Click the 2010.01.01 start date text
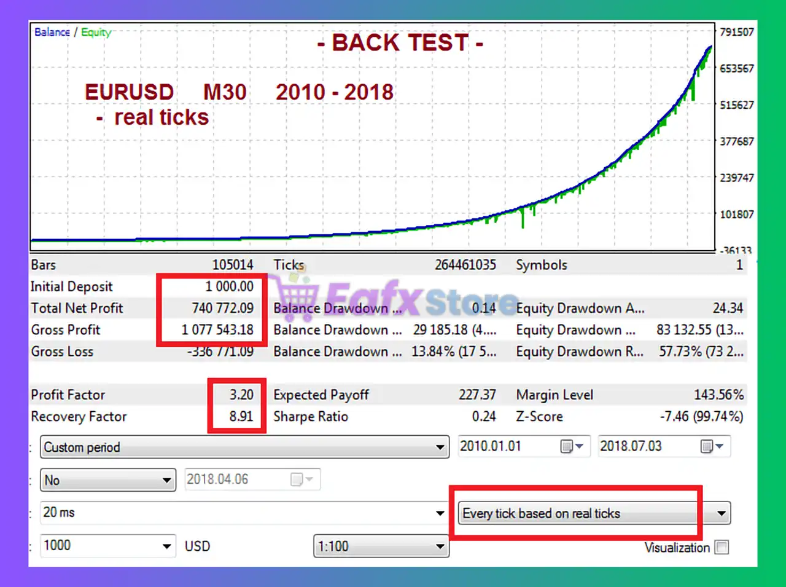786x587 pixels. point(491,446)
